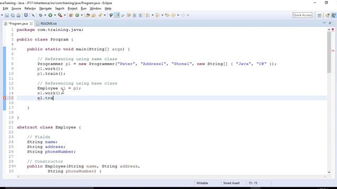Image resolution: width=337 pixels, height=189 pixels.
Task: Open the Navigate menu
Action: [45, 8]
